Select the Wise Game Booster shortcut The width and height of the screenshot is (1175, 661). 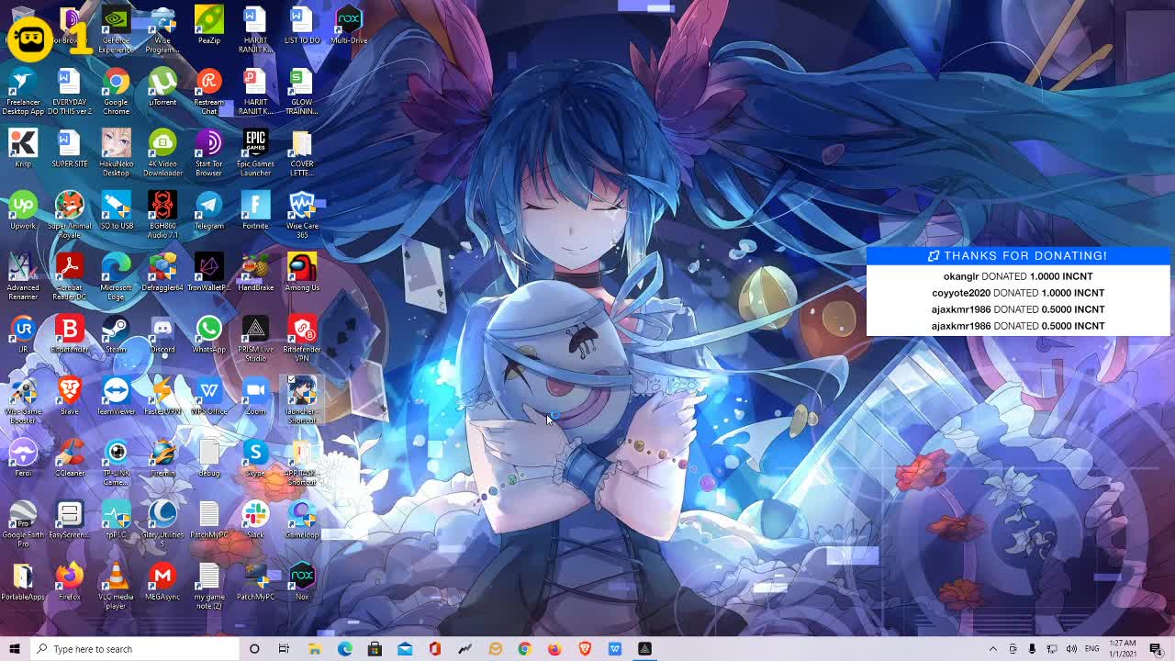click(23, 400)
